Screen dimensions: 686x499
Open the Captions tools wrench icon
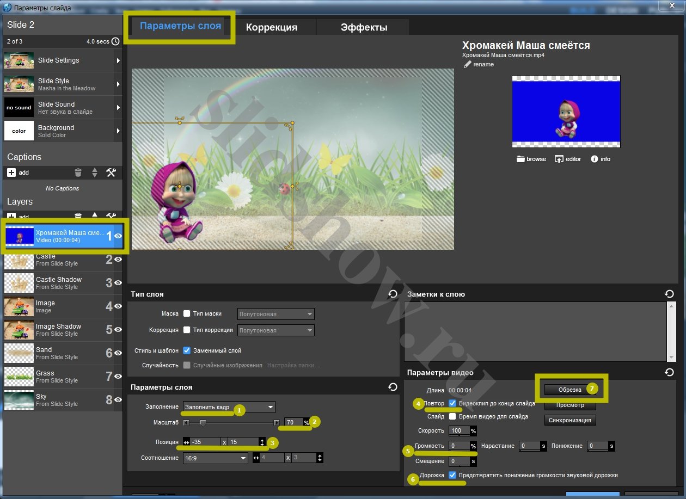click(x=111, y=173)
